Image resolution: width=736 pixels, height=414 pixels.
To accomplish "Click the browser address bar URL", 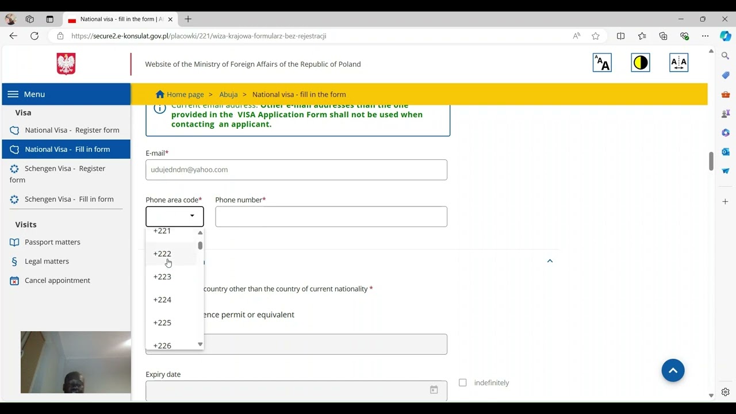I will [x=199, y=36].
